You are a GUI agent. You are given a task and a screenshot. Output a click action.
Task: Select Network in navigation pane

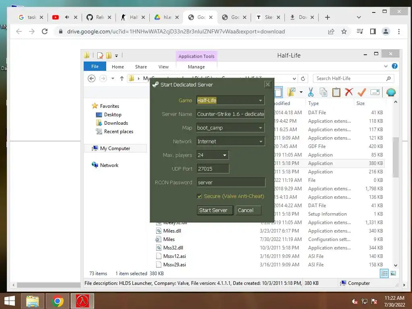[109, 165]
